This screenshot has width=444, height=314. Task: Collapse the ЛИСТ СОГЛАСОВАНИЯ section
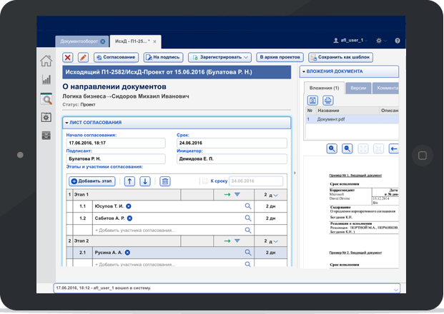coord(66,123)
